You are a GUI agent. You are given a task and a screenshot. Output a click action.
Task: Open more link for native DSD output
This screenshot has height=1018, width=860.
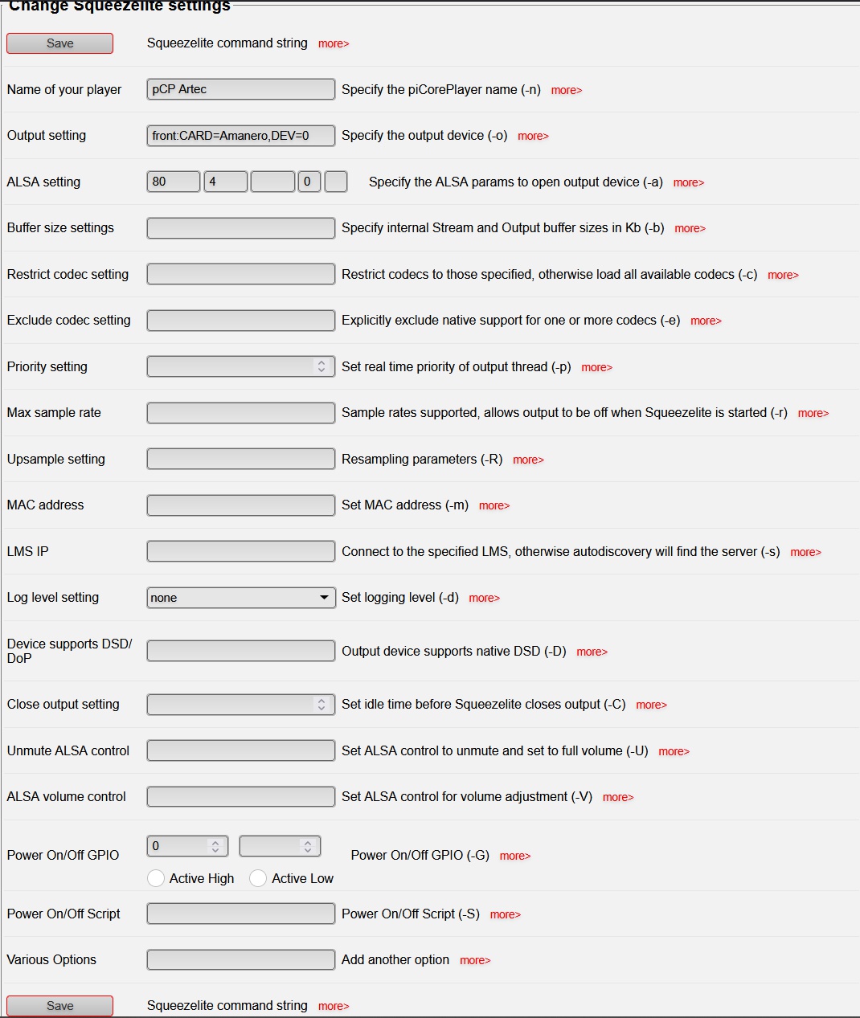[x=592, y=652]
